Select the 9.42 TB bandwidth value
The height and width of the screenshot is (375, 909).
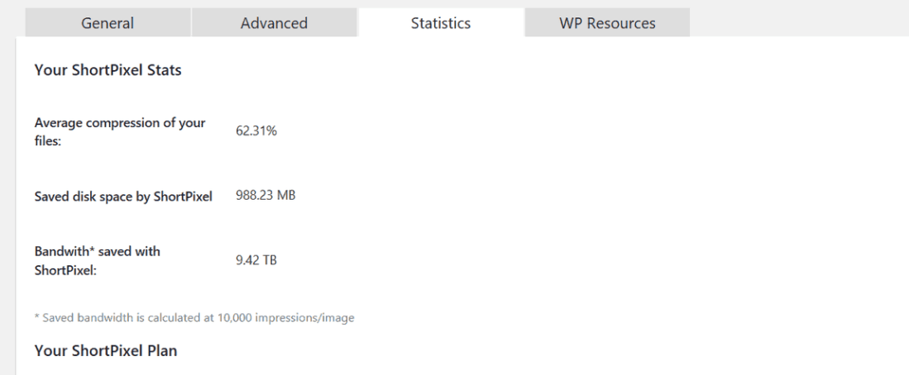tap(256, 260)
